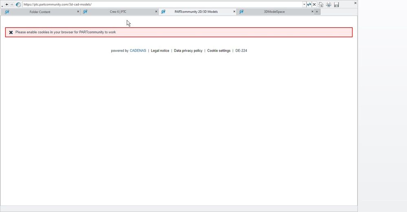Click the 3DModelSpace tab globe icon
The image size is (407, 212).
242,12
